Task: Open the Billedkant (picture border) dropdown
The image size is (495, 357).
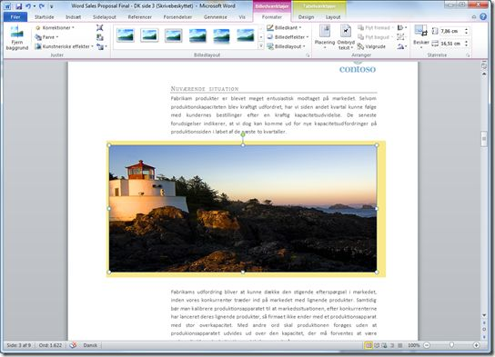Action: coord(284,28)
